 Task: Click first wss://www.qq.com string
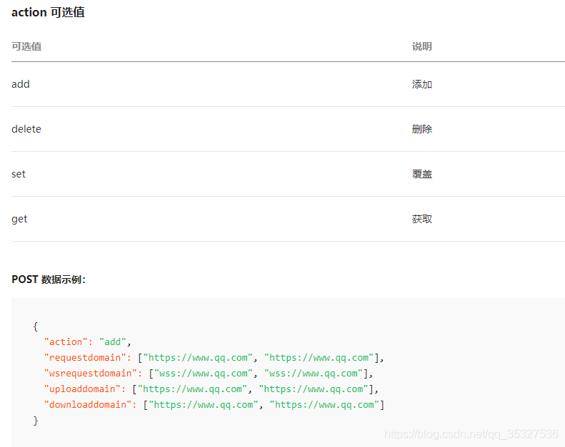[203, 374]
